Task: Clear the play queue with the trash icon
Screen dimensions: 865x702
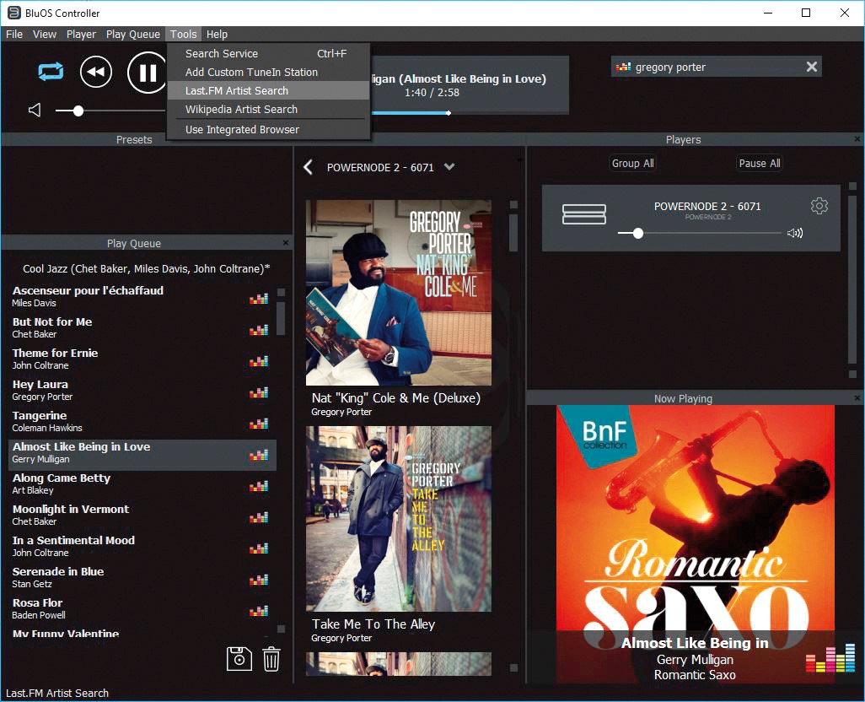Action: click(271, 659)
